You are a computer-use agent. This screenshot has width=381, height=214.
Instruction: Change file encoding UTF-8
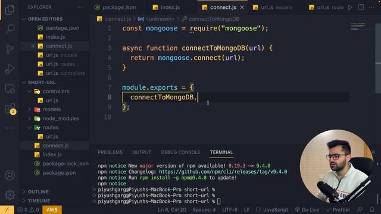[x=230, y=210]
